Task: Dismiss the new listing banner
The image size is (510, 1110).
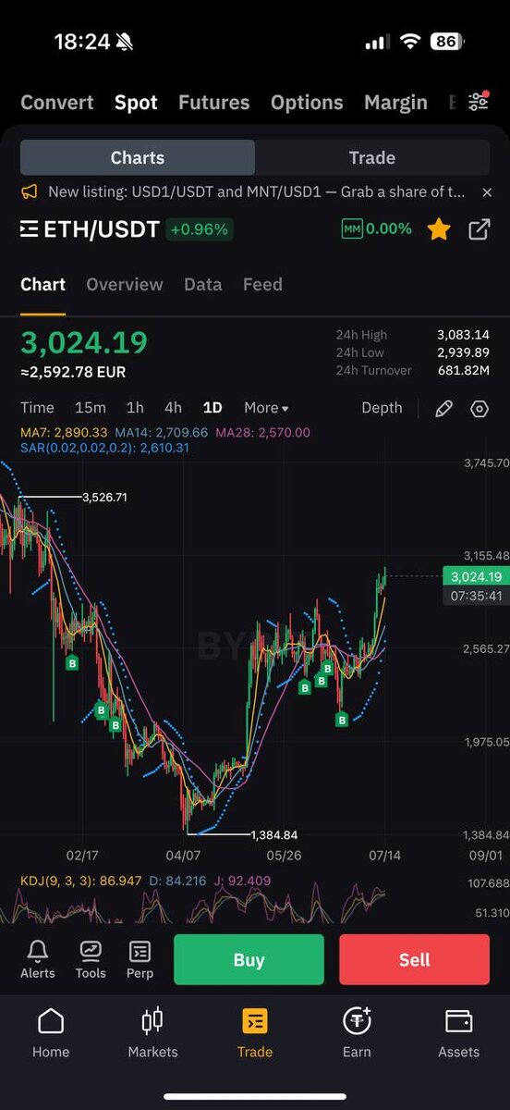Action: click(x=487, y=192)
